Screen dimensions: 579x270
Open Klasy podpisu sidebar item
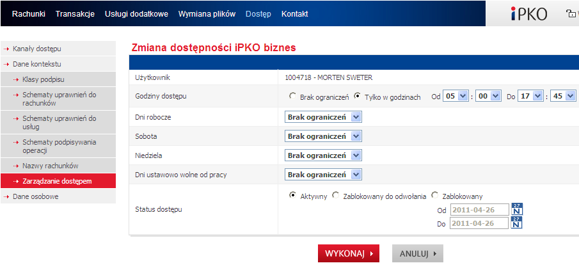click(58, 79)
